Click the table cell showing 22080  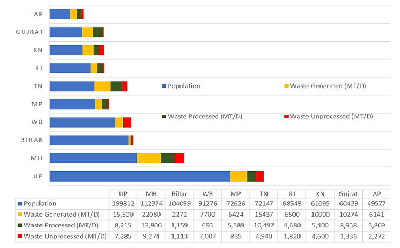pos(151,215)
